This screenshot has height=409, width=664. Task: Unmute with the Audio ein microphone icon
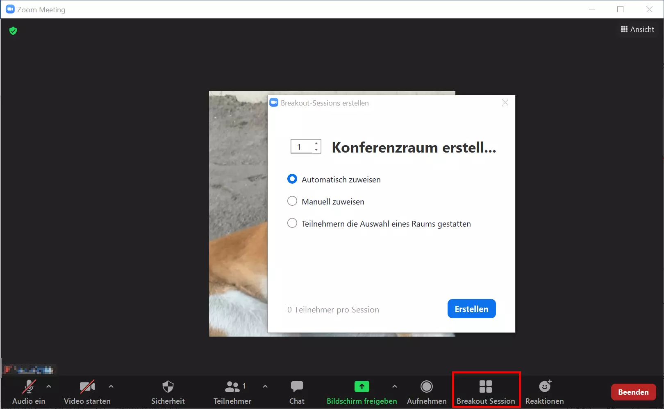pos(29,387)
